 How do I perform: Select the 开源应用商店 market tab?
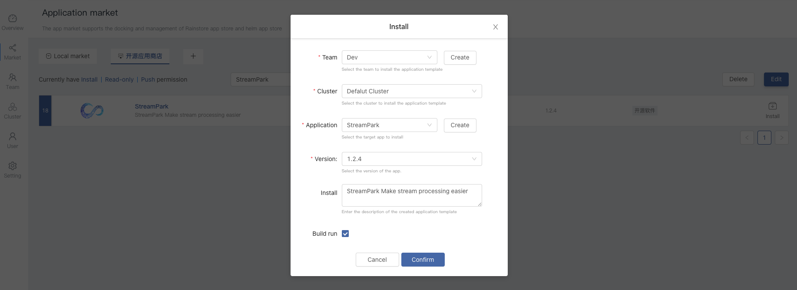(140, 56)
